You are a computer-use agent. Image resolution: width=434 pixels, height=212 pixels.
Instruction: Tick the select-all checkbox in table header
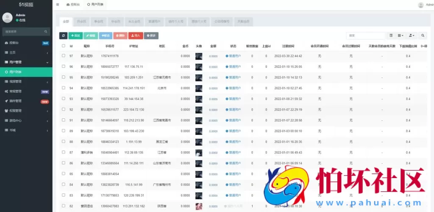(64, 46)
